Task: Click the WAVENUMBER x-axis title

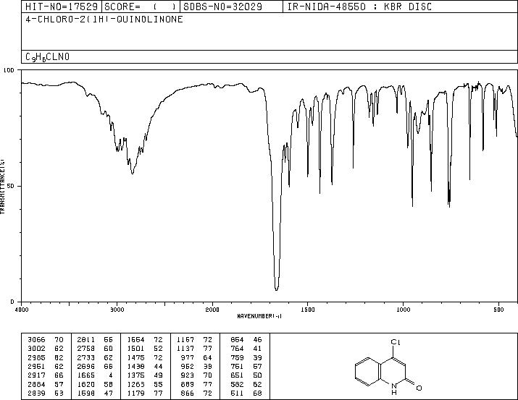Action: click(259, 316)
